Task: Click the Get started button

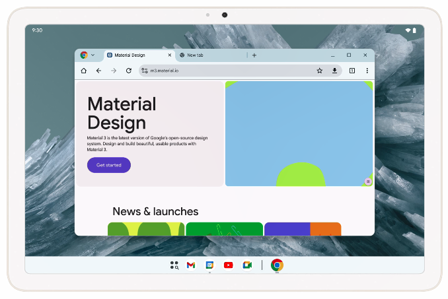Action: 109,165
